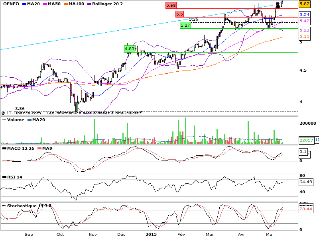Click the MA20 label in the Volume panel
The width and height of the screenshot is (319, 239).
pyautogui.click(x=39, y=120)
